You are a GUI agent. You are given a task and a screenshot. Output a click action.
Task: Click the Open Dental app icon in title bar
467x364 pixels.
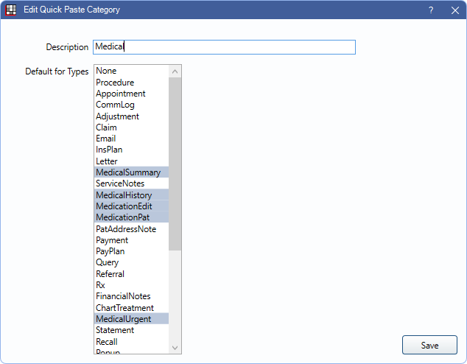[x=11, y=10]
